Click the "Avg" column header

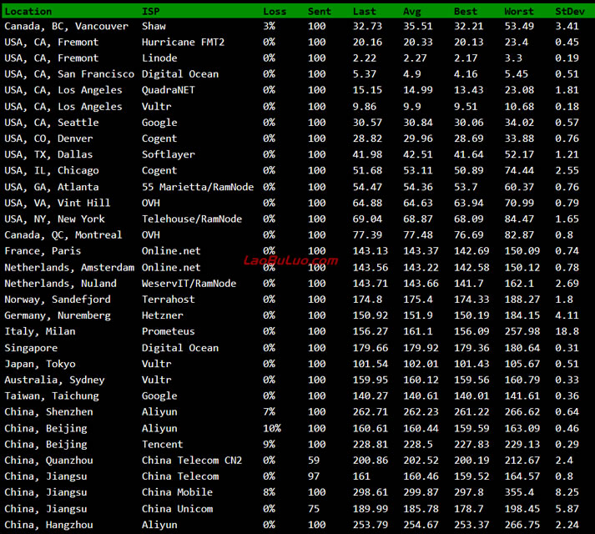point(411,12)
